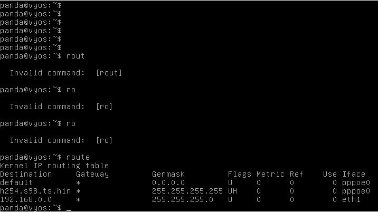Click the UH flags value

click(x=232, y=191)
